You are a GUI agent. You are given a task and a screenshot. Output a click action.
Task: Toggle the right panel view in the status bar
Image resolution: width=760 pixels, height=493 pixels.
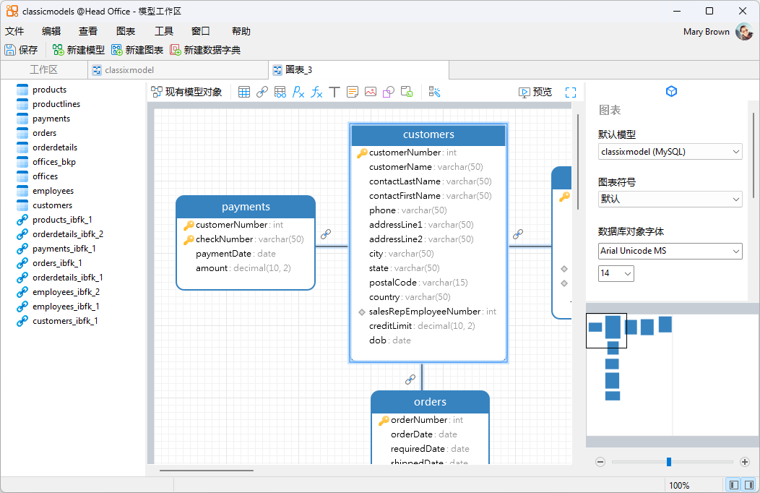[749, 484]
